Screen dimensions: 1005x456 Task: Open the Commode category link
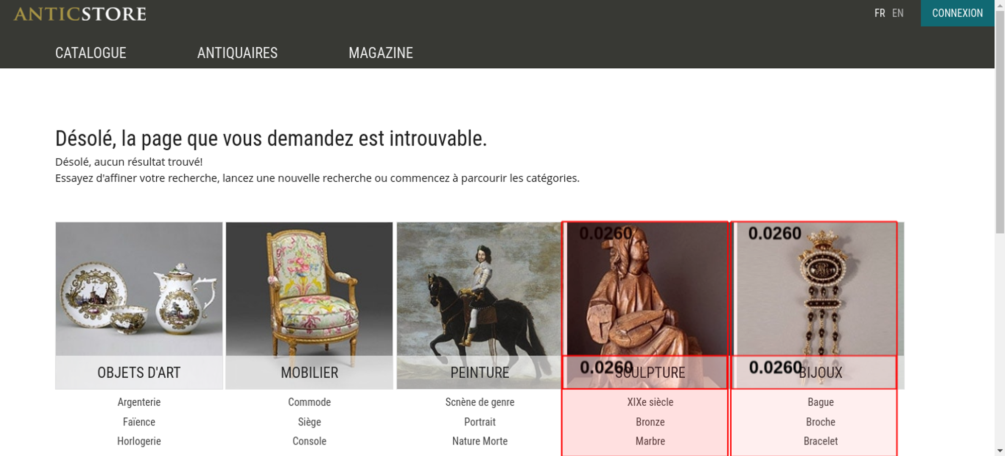[x=310, y=402]
